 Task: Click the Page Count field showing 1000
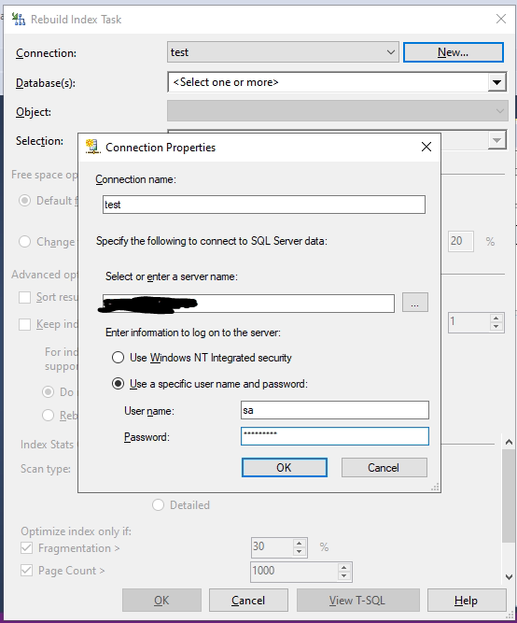tap(294, 572)
